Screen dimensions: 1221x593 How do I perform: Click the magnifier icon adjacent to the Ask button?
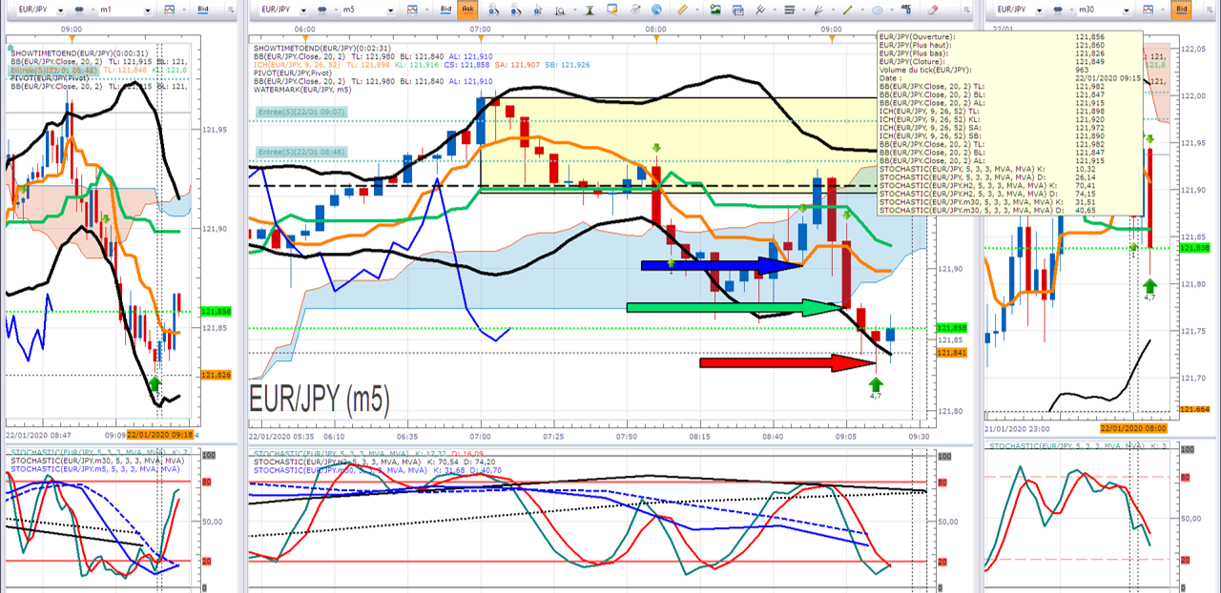click(x=493, y=10)
